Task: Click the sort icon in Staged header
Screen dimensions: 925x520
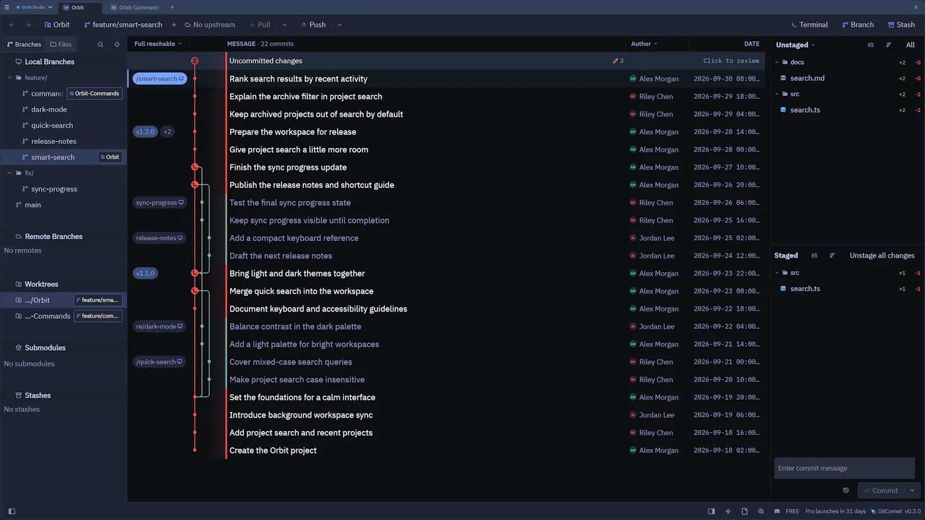Action: 832,255
